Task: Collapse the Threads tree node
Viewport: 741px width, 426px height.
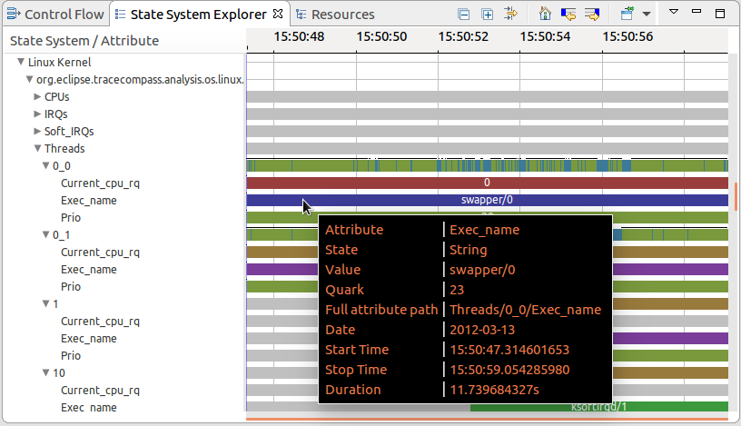Action: [38, 149]
